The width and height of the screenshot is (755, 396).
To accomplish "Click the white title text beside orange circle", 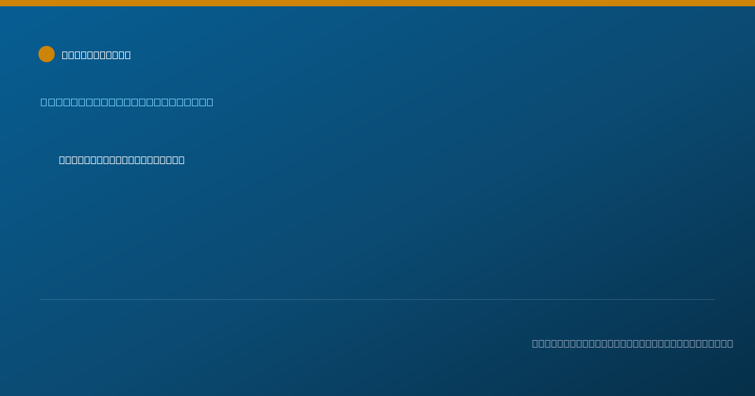I will [96, 55].
